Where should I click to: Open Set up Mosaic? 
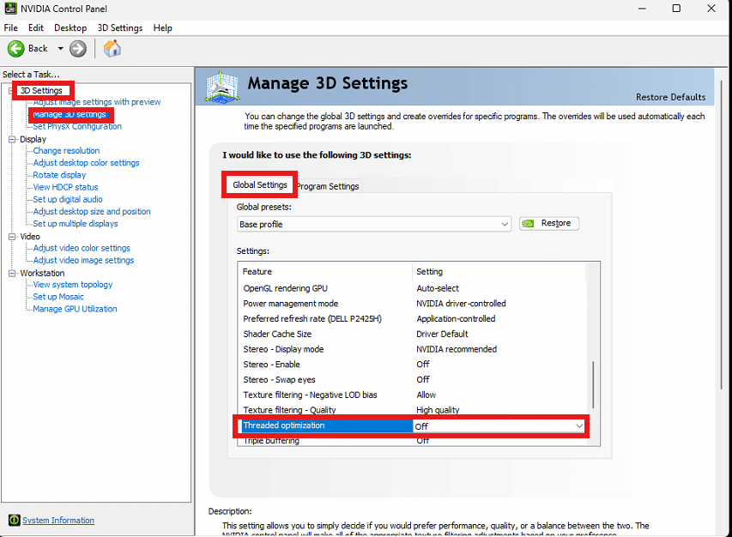tap(57, 297)
